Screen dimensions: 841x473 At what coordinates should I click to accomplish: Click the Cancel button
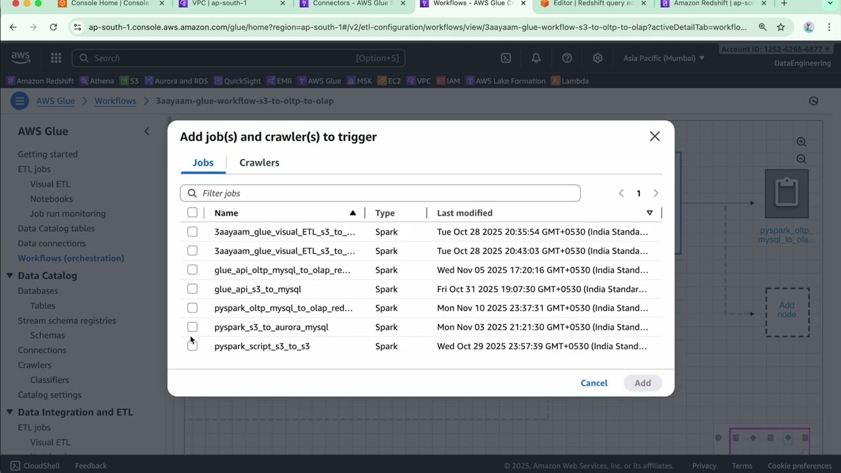(x=594, y=383)
